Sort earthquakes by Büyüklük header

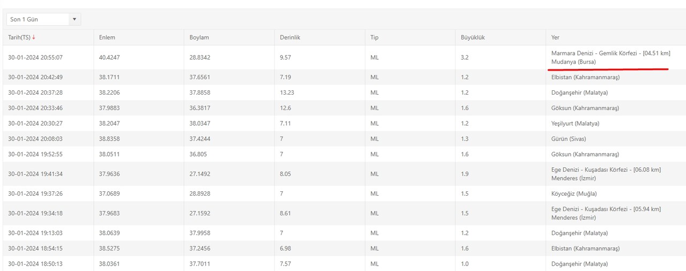473,37
